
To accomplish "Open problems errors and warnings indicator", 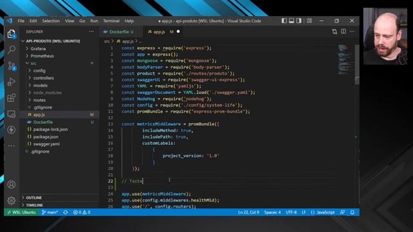I will point(82,212).
